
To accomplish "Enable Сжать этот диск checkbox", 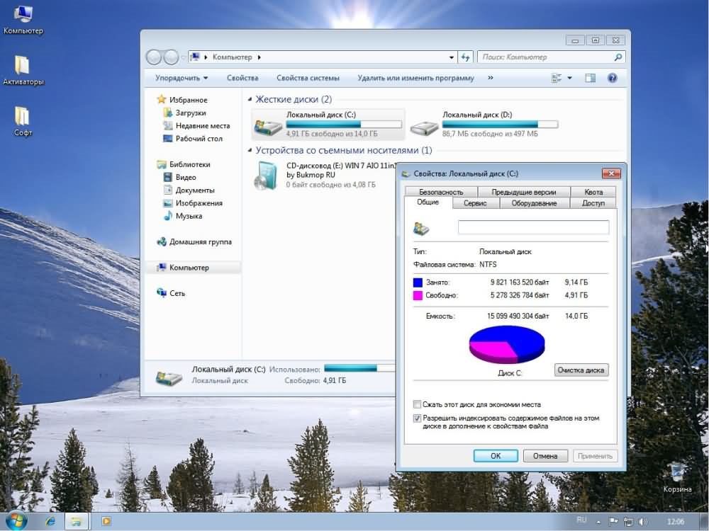I will pos(417,405).
